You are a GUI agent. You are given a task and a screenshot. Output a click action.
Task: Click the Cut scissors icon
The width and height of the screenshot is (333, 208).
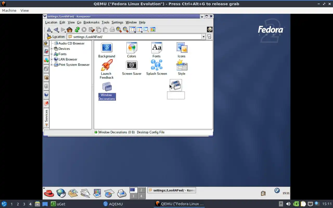coord(92,30)
